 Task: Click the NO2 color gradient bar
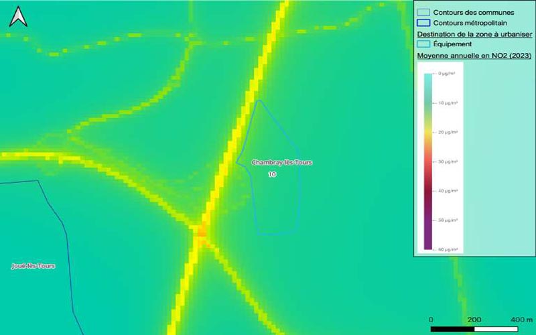(429, 161)
